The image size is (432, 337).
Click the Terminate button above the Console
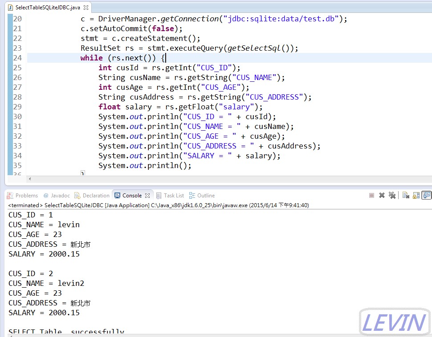pos(372,195)
